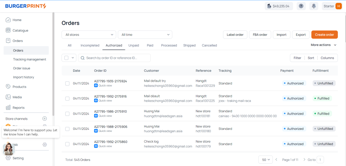346x166 pixels.
Task: Add a store channel with plus icon
Action: (45, 119)
